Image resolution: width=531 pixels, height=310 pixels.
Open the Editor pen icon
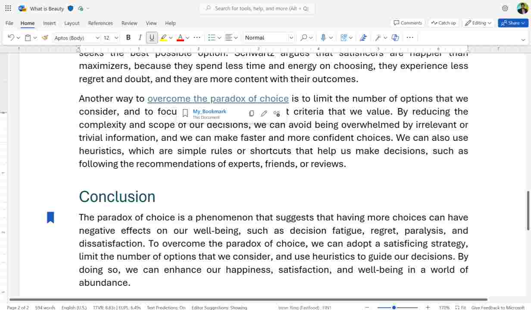(x=363, y=37)
